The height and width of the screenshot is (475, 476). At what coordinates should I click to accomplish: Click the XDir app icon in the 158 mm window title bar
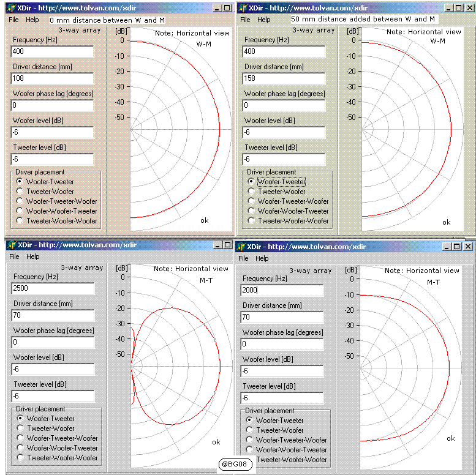(243, 8)
